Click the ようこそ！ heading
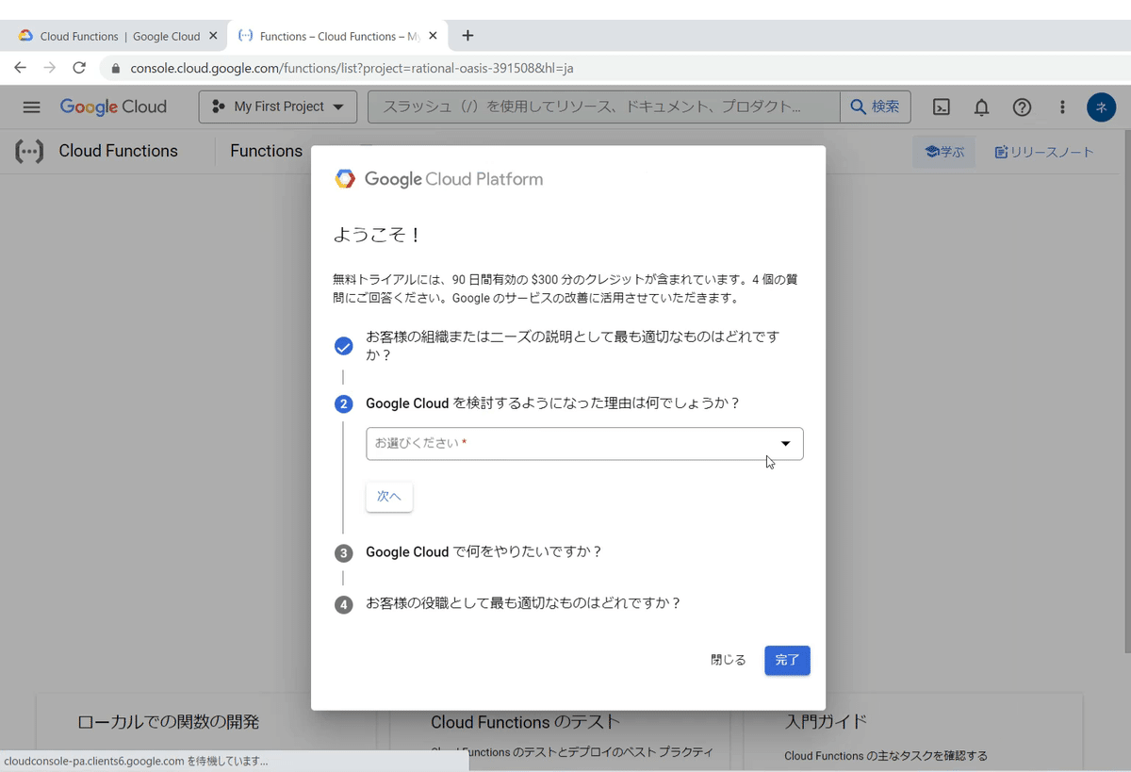1131x772 pixels. tap(378, 235)
